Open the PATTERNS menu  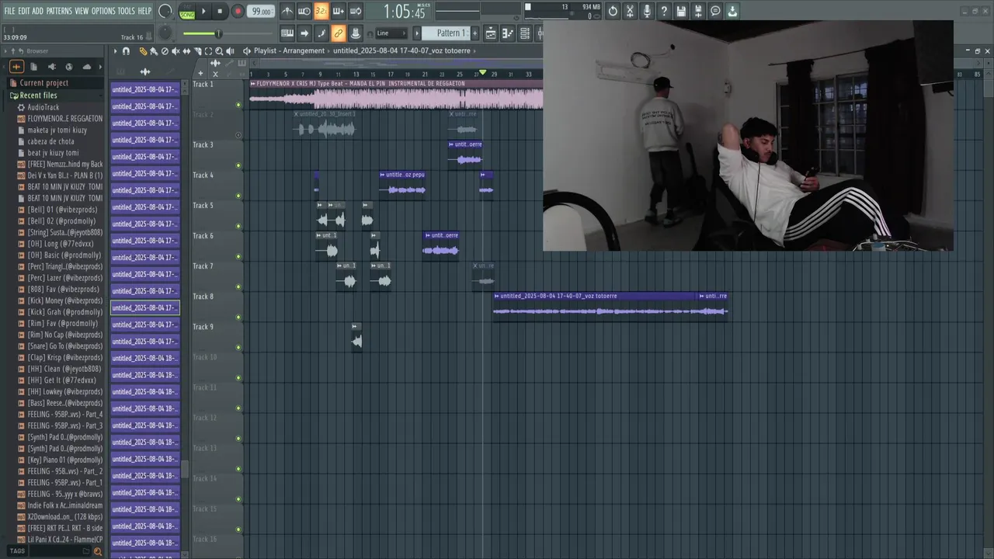(59, 11)
